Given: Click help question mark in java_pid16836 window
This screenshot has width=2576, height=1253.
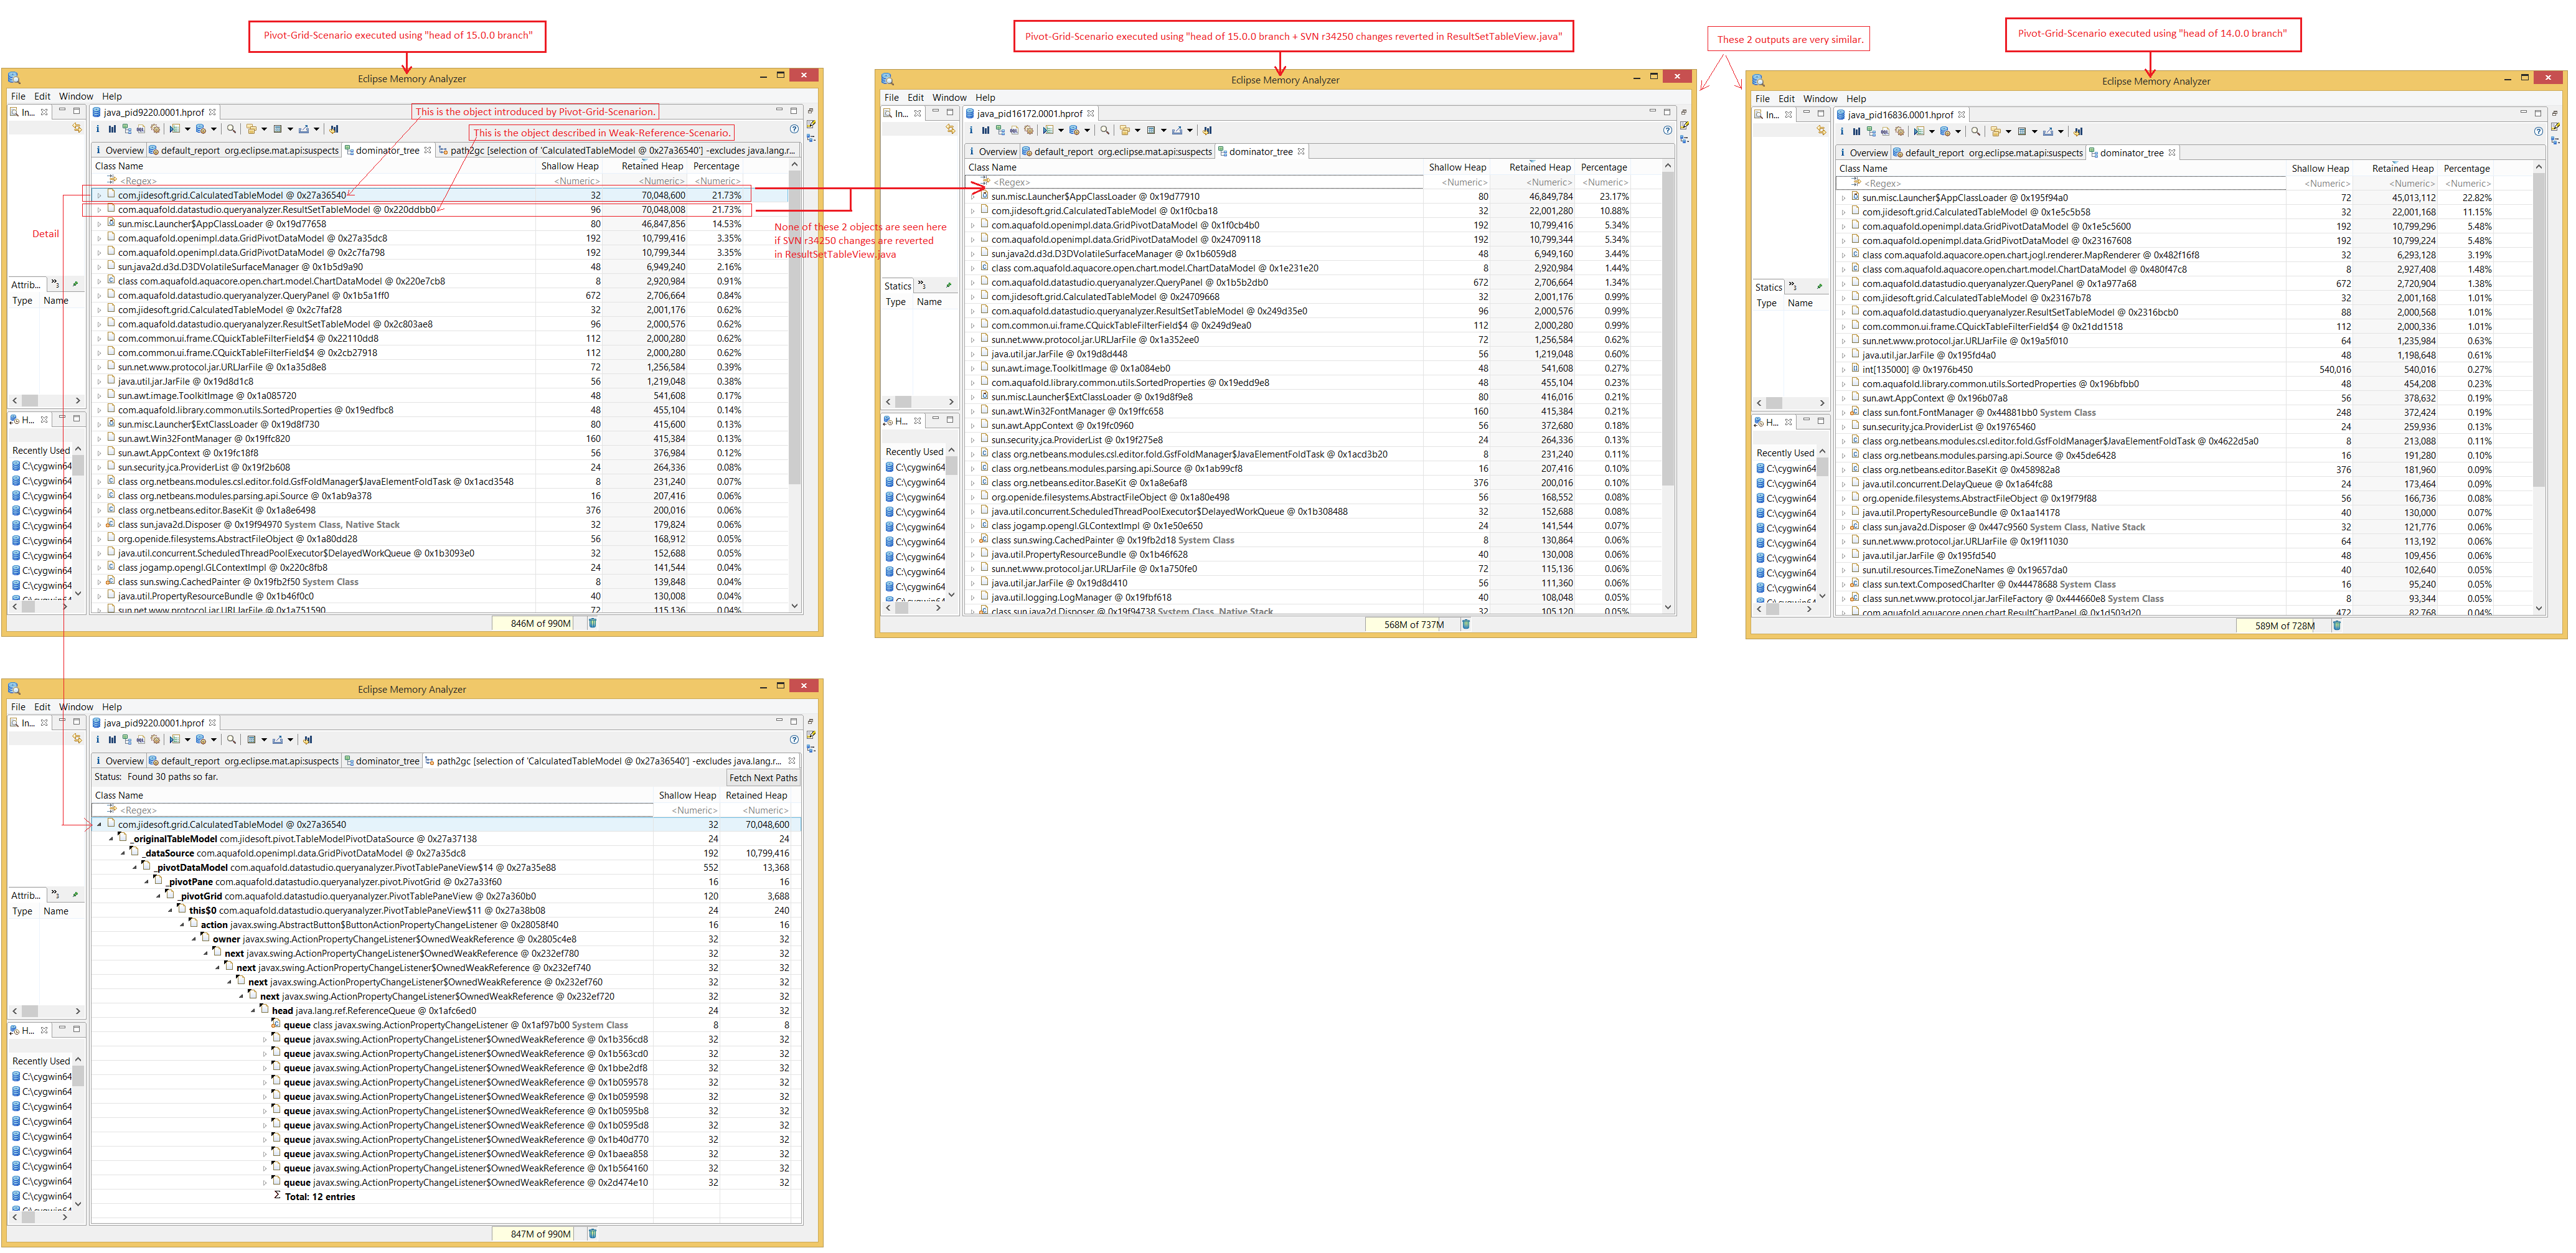Looking at the screenshot, I should 2538,131.
